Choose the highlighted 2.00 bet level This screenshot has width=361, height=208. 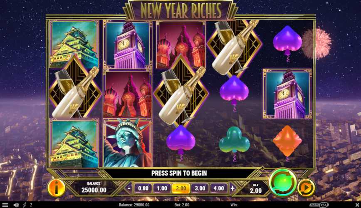tap(181, 188)
